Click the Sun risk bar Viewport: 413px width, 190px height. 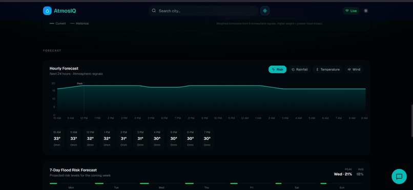click(323, 183)
